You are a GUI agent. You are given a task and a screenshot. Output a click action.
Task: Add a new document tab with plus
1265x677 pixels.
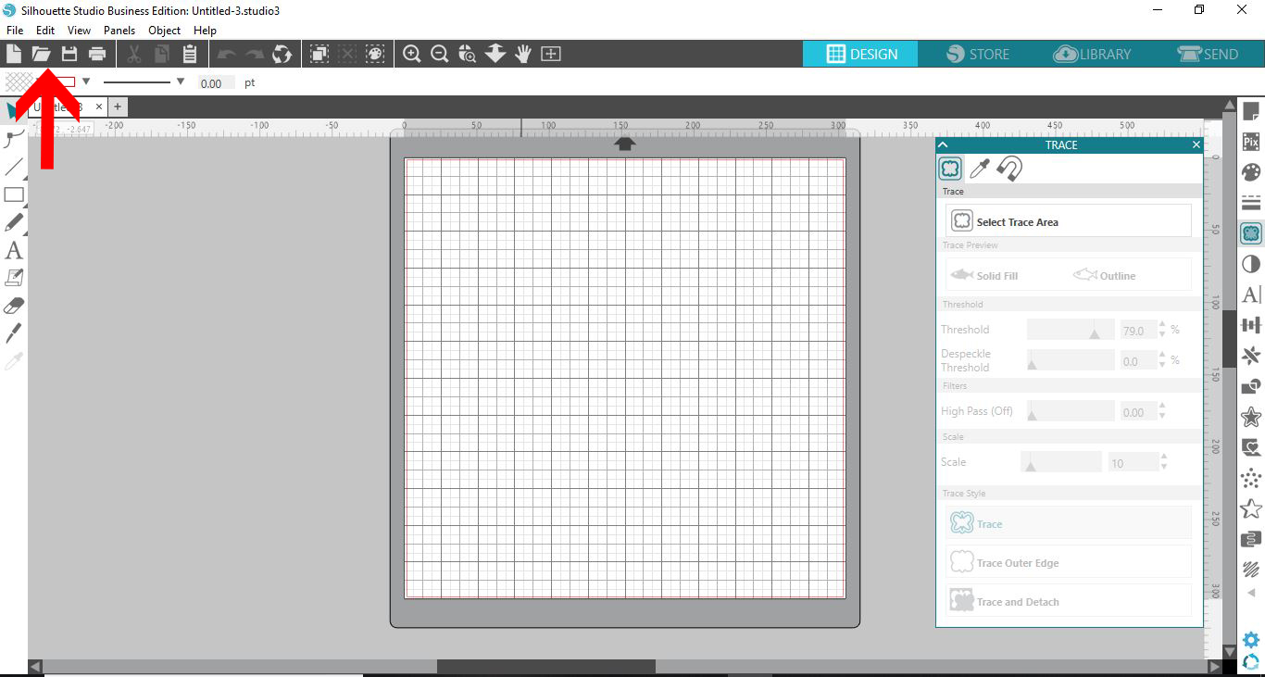point(118,107)
